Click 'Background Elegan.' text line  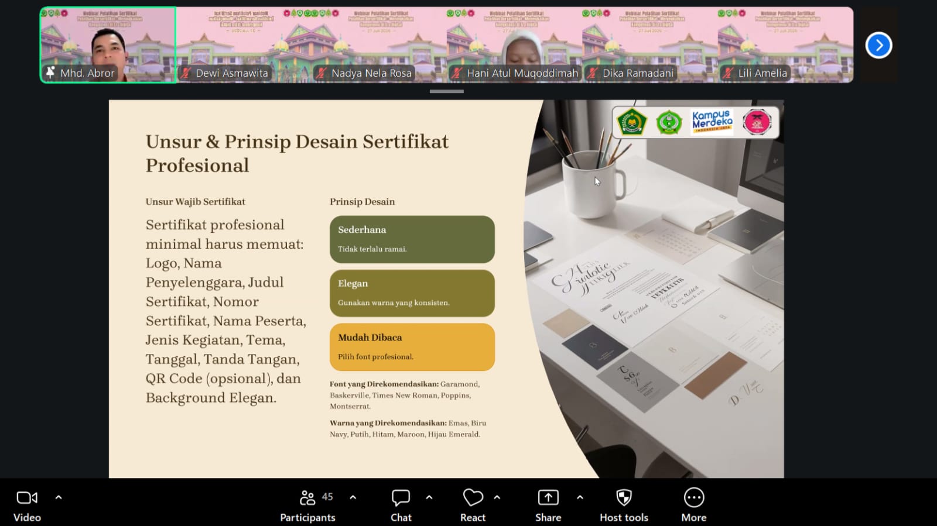tap(211, 398)
